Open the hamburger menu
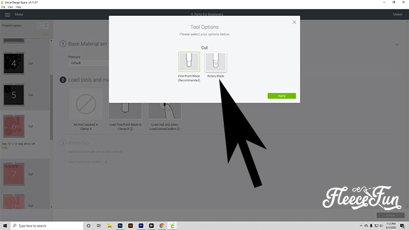 click(x=7, y=15)
